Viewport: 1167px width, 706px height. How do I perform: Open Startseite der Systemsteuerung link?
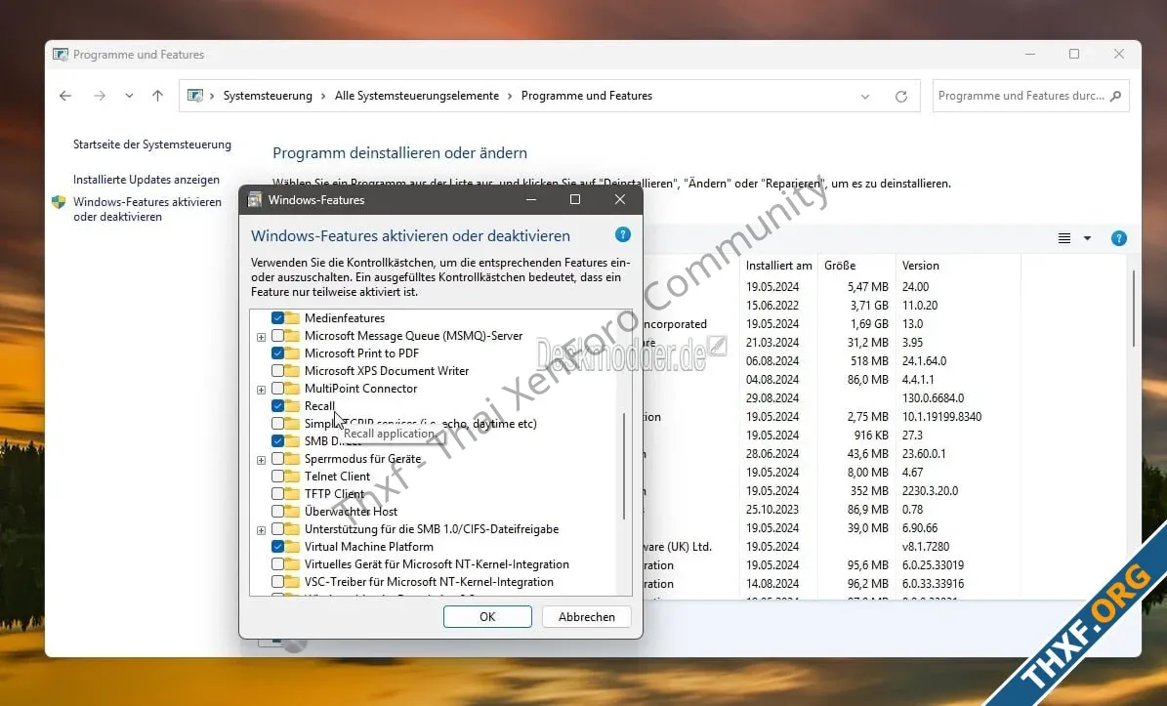151,145
